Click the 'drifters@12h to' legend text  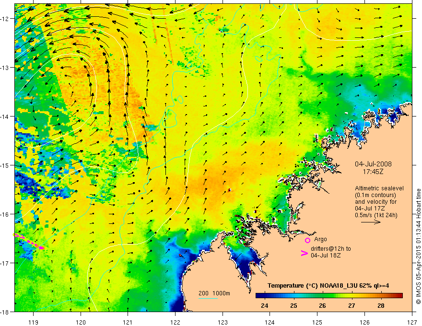coord(331,248)
